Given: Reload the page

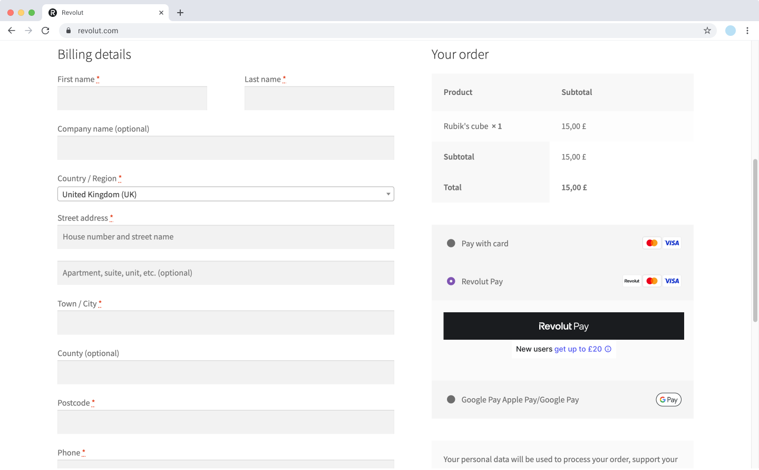Looking at the screenshot, I should pos(45,31).
